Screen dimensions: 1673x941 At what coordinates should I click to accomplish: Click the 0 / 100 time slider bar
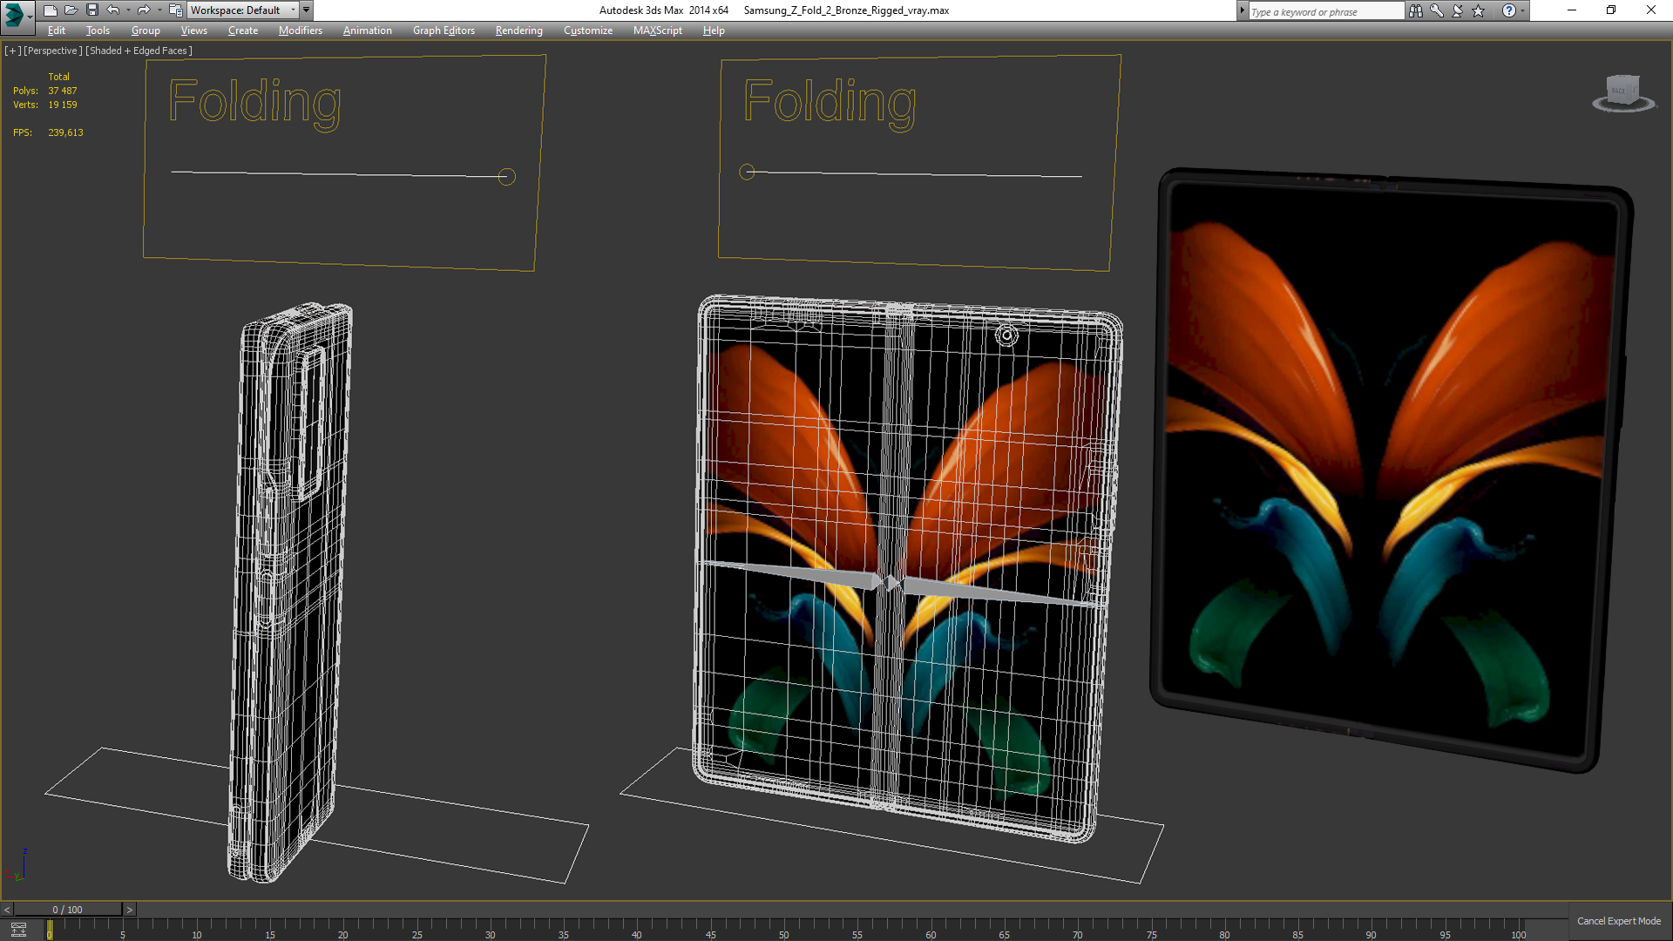pos(68,910)
